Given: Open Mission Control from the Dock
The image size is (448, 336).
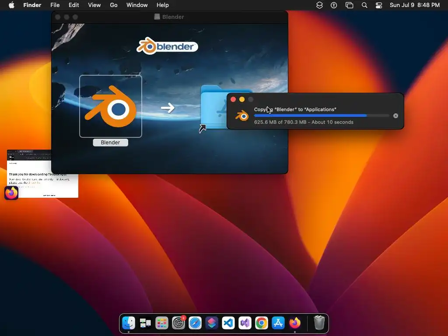Looking at the screenshot, I should 145,323.
